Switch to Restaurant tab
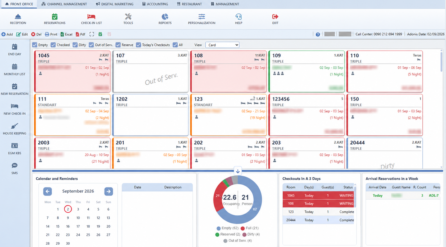The width and height of the screenshot is (446, 247). 189,4
